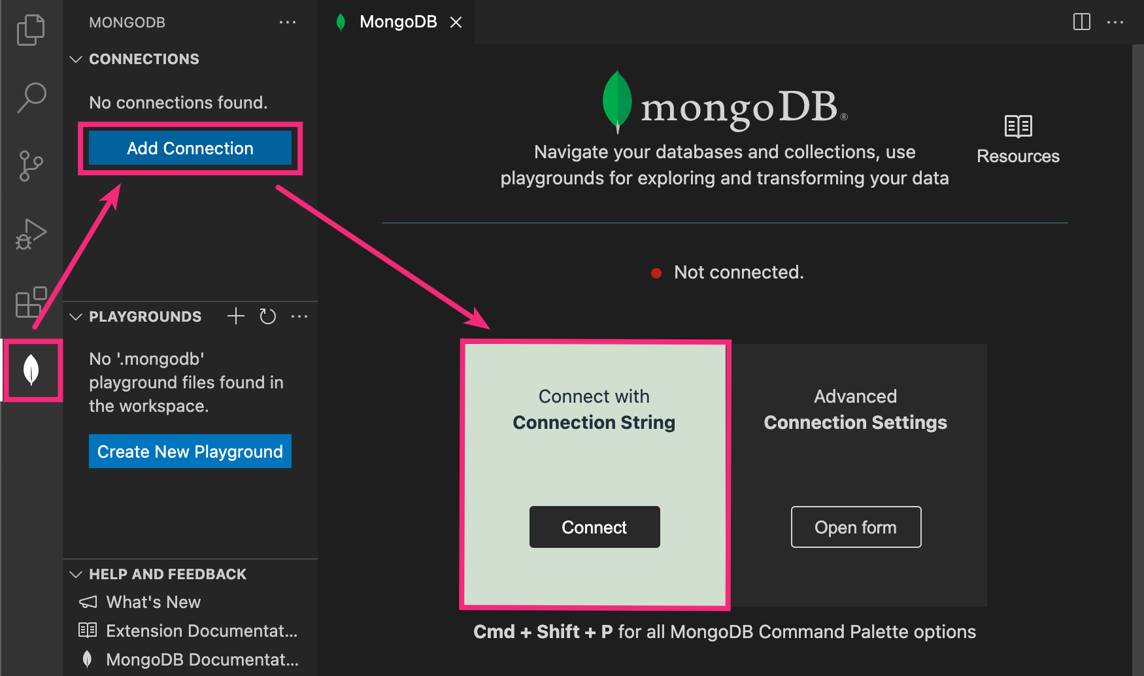Collapse the Playgrounds section
This screenshot has width=1144, height=676.
[x=76, y=316]
